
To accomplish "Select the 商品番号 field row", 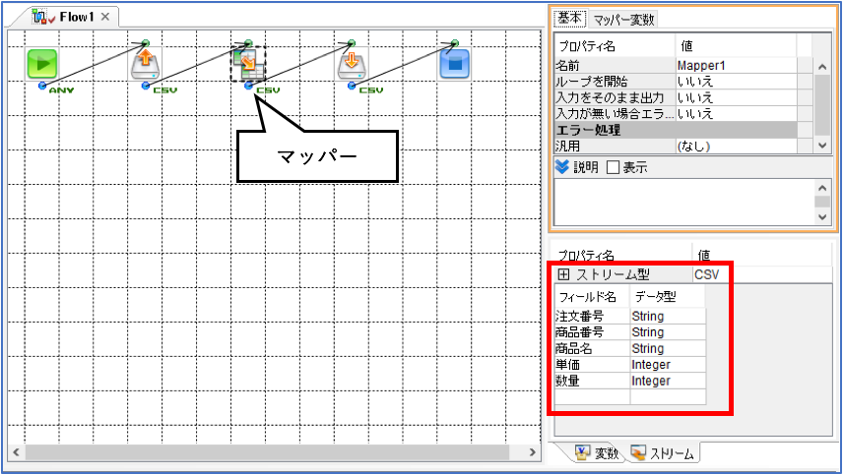I will point(629,332).
